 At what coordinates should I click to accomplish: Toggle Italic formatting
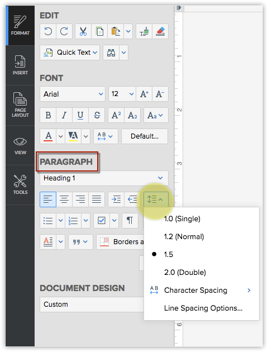[x=64, y=115]
